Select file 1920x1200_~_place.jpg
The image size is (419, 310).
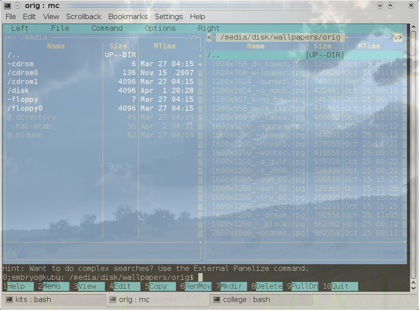pyautogui.click(x=305, y=224)
